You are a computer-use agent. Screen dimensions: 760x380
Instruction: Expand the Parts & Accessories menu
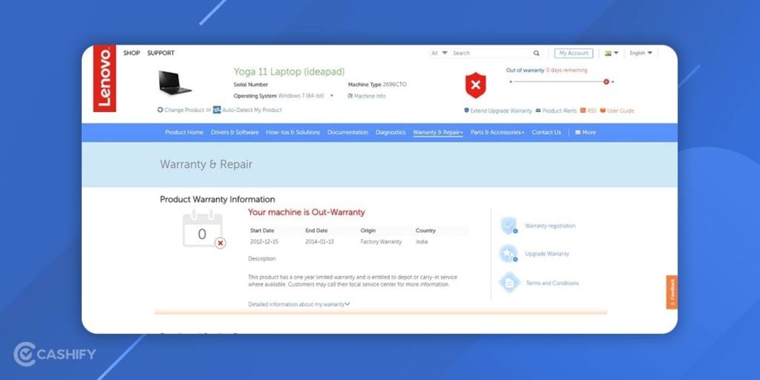tap(497, 132)
